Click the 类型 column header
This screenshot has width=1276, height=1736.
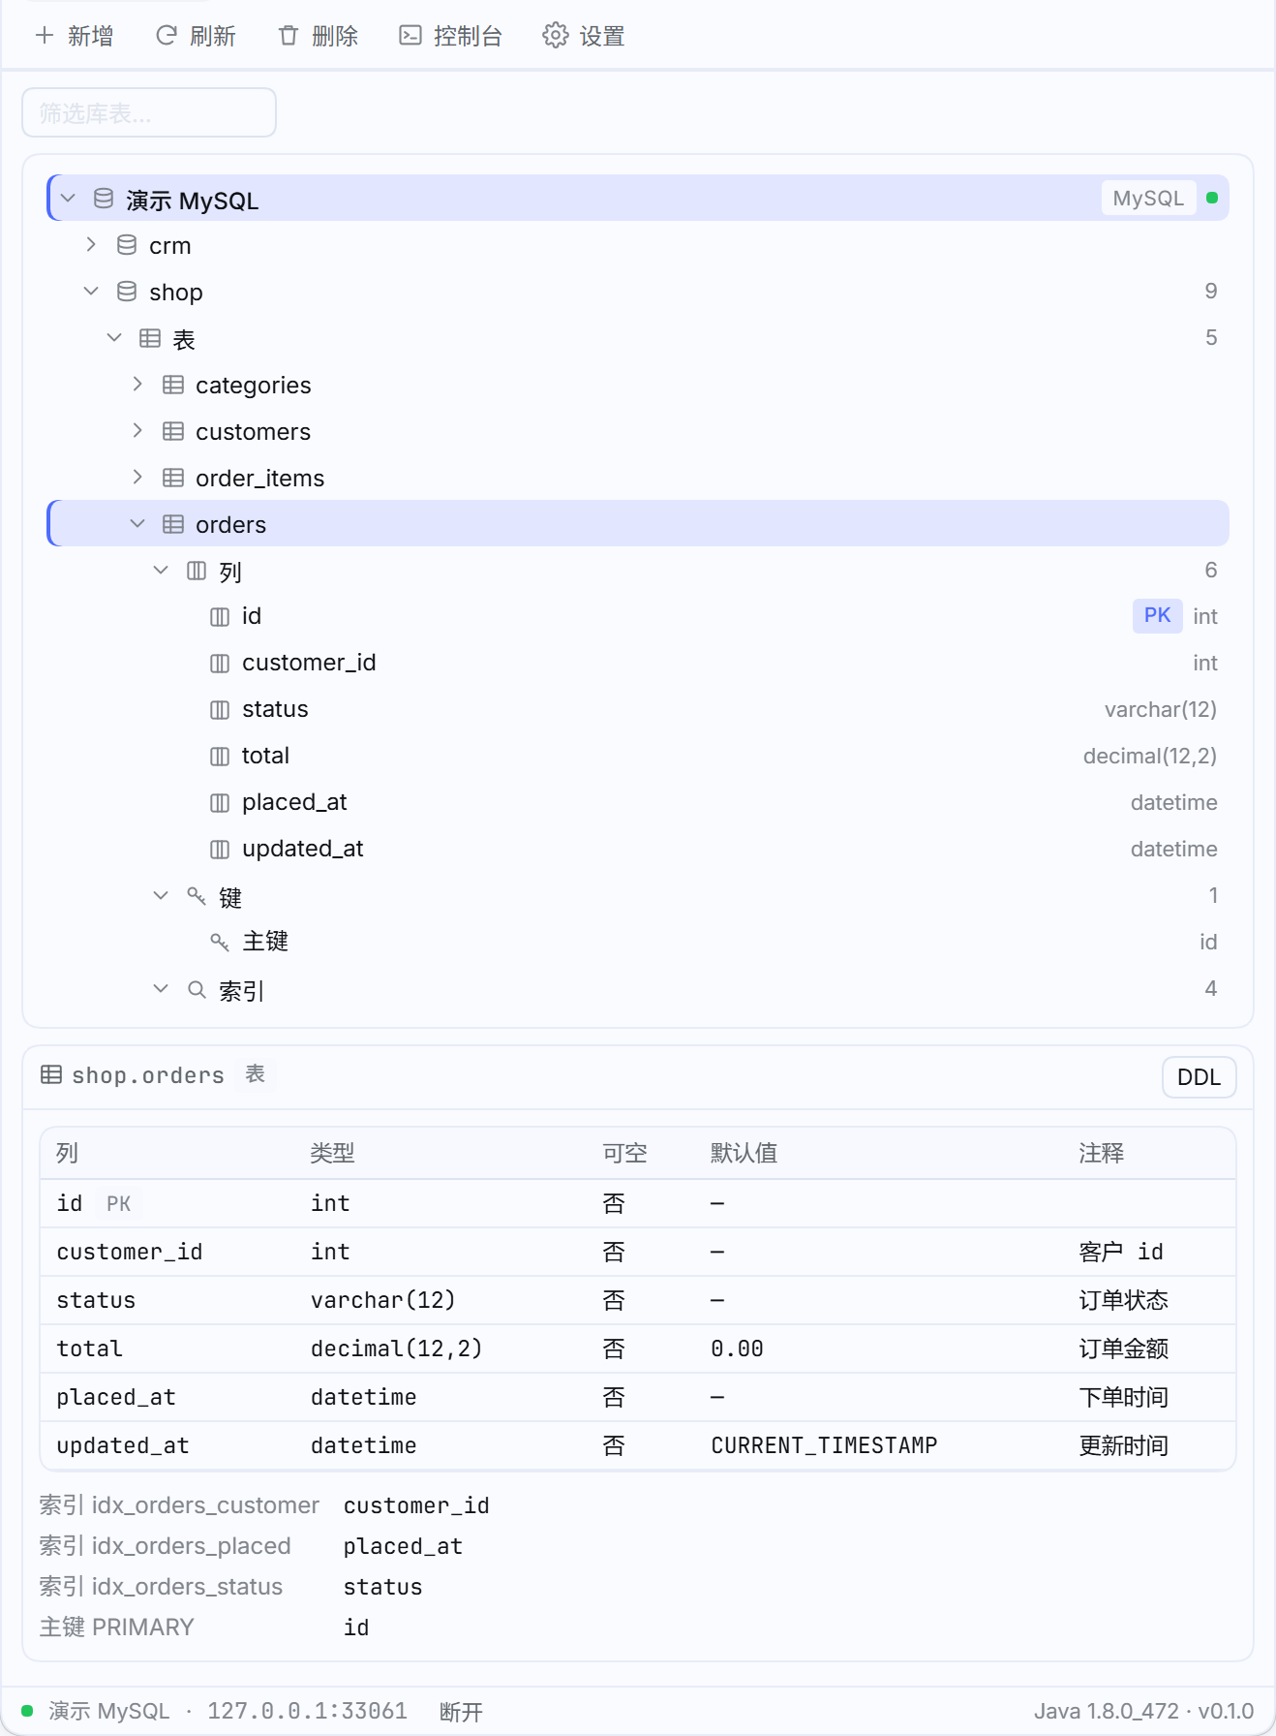(332, 1153)
